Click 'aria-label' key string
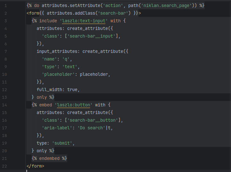231x172 pixels. (x=57, y=128)
